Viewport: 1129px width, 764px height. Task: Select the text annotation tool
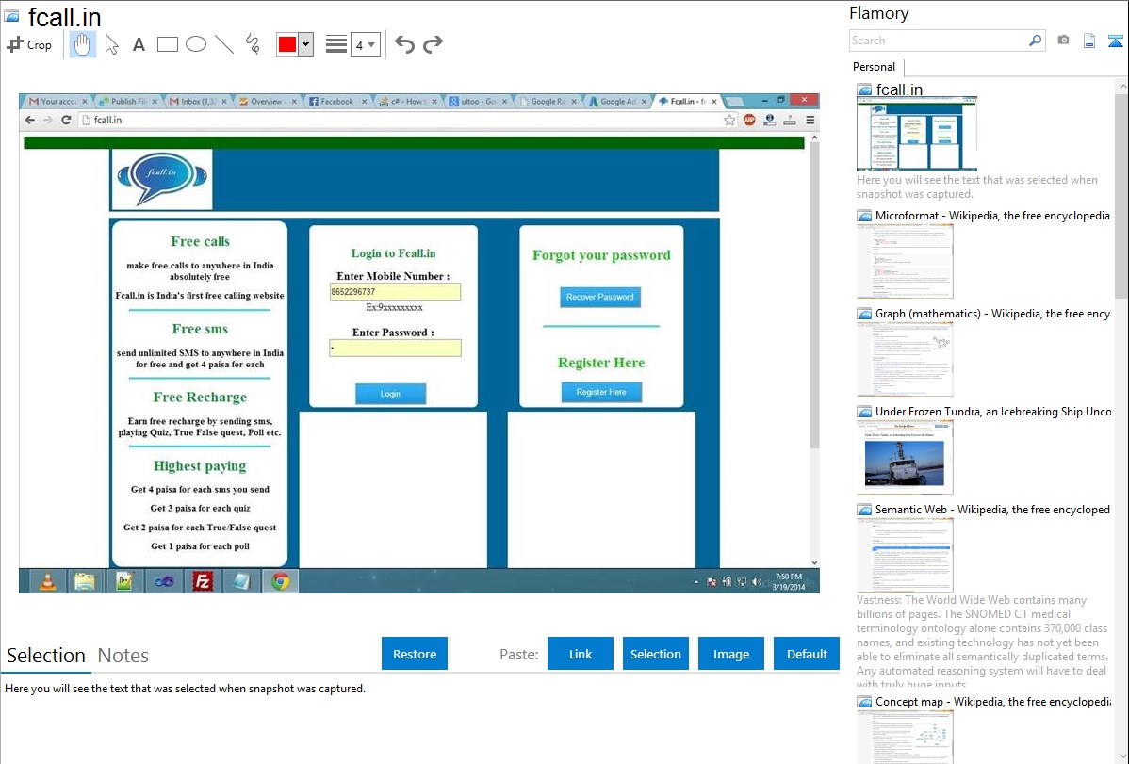[139, 44]
